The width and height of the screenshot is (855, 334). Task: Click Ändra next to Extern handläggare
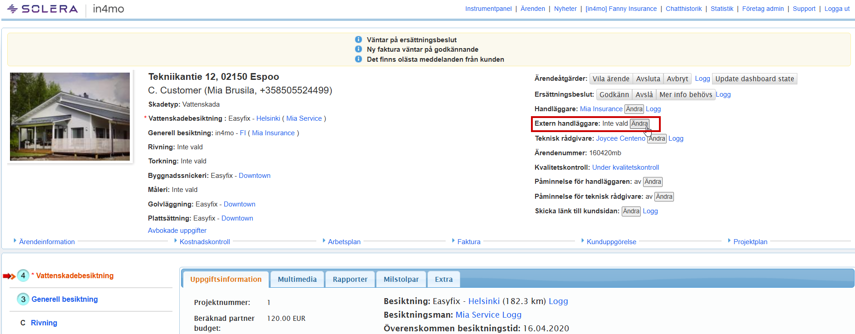click(x=639, y=123)
